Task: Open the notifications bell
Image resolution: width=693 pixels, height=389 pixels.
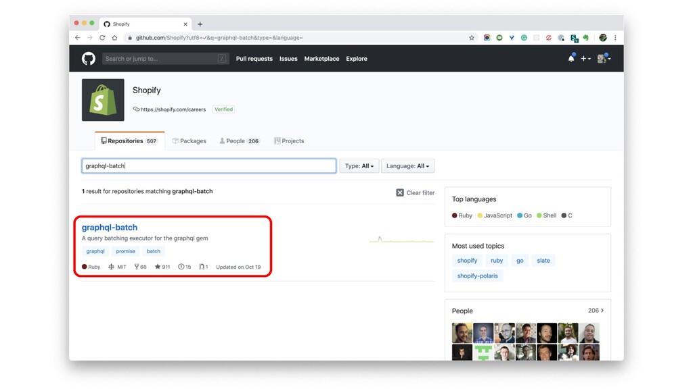Action: 571,58
